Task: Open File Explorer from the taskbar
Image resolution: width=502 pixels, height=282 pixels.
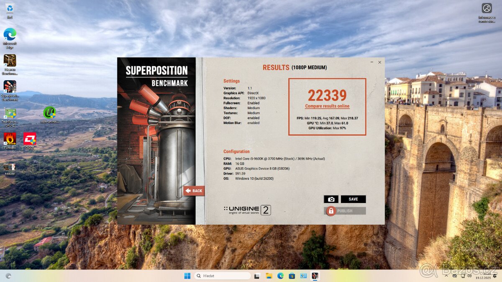Action: coord(269,276)
